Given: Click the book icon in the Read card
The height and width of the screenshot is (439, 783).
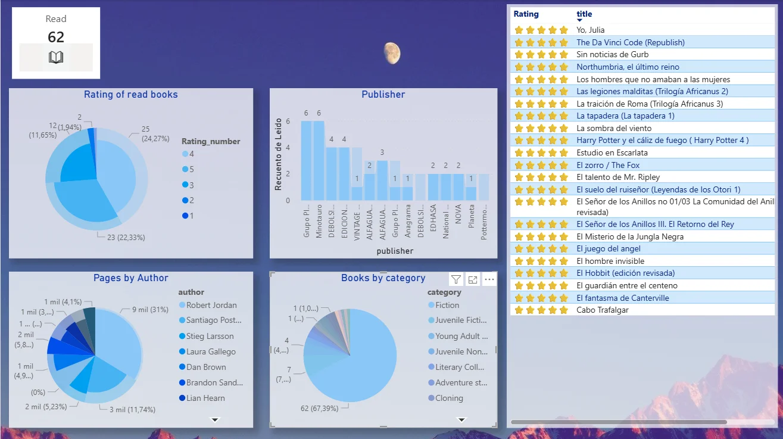Looking at the screenshot, I should [x=56, y=57].
